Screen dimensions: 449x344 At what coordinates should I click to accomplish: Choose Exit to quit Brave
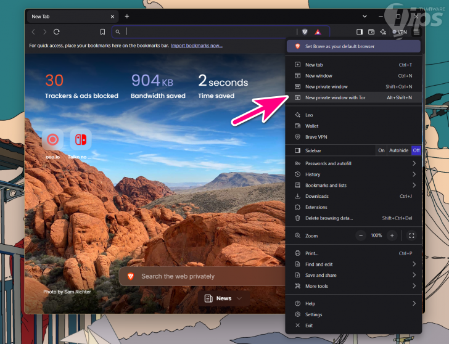[353, 326]
